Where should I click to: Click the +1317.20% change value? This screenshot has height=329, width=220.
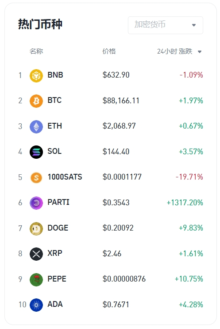[x=185, y=203]
